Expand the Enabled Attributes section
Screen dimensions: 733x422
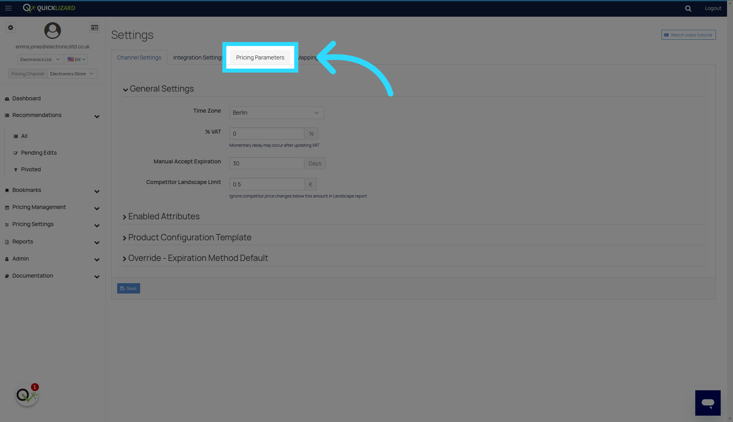(164, 216)
